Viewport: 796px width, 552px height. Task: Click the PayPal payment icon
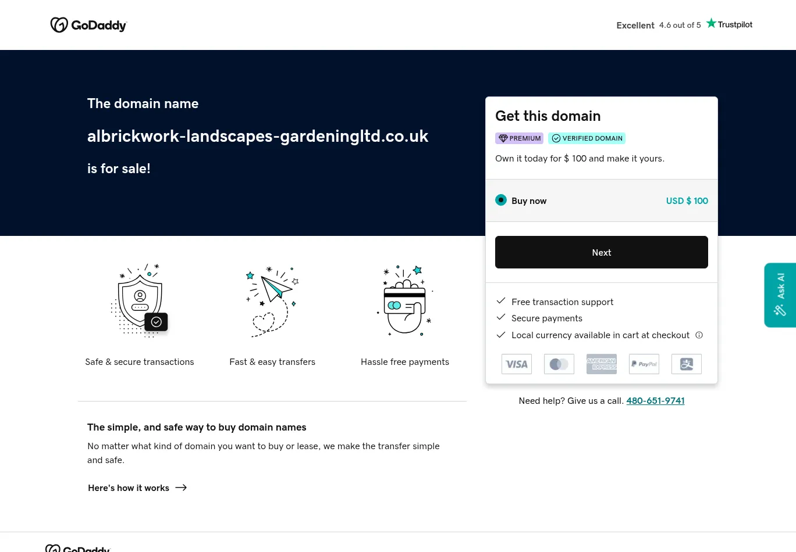coord(644,364)
